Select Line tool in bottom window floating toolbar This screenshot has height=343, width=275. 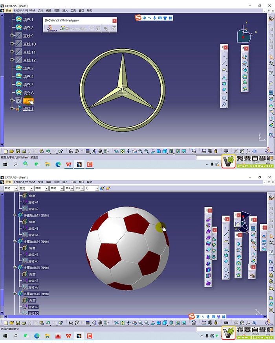coord(226,234)
